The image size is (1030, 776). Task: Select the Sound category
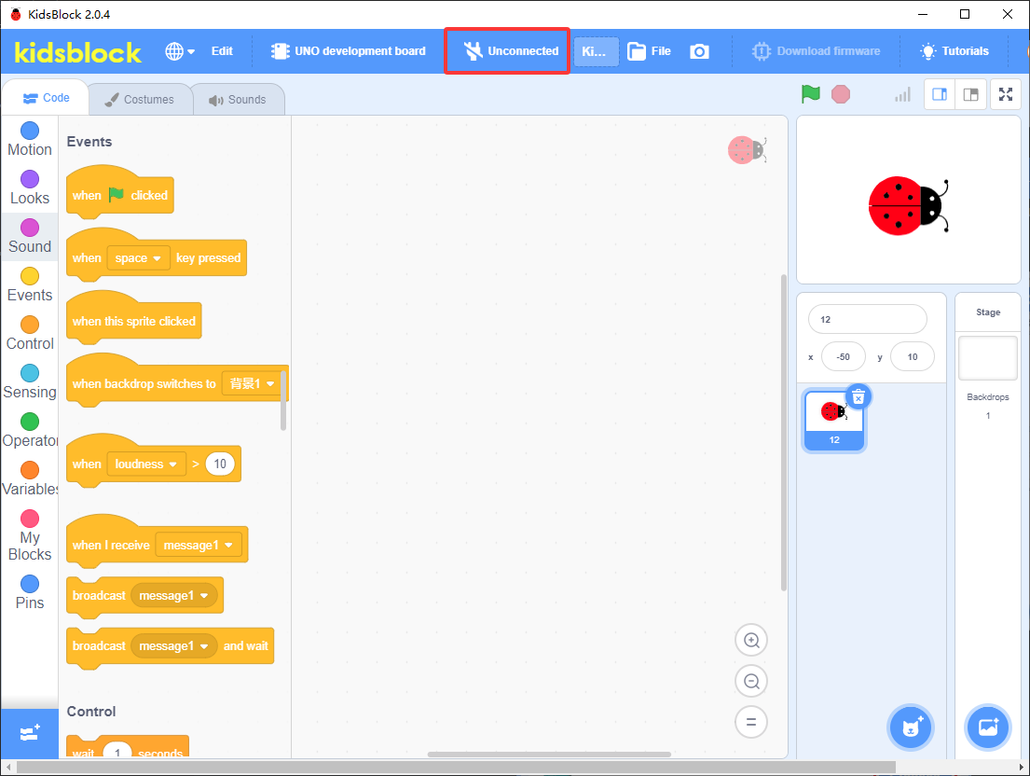pyautogui.click(x=30, y=237)
